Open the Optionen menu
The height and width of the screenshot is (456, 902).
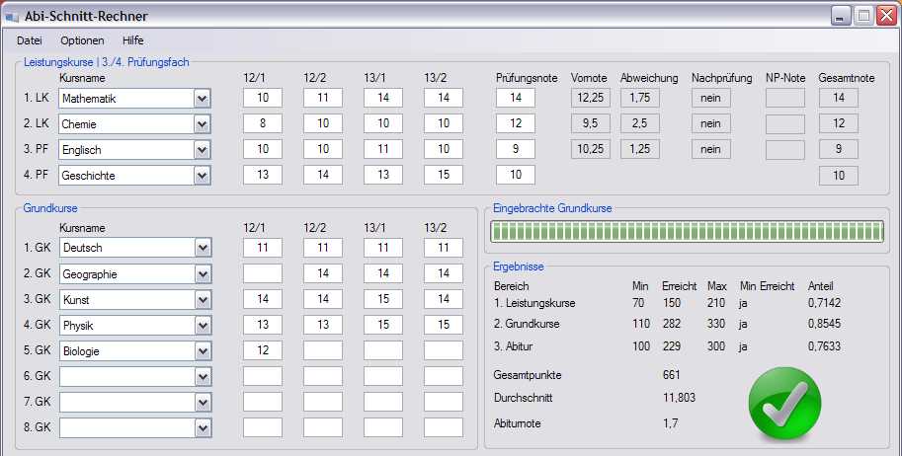click(82, 40)
